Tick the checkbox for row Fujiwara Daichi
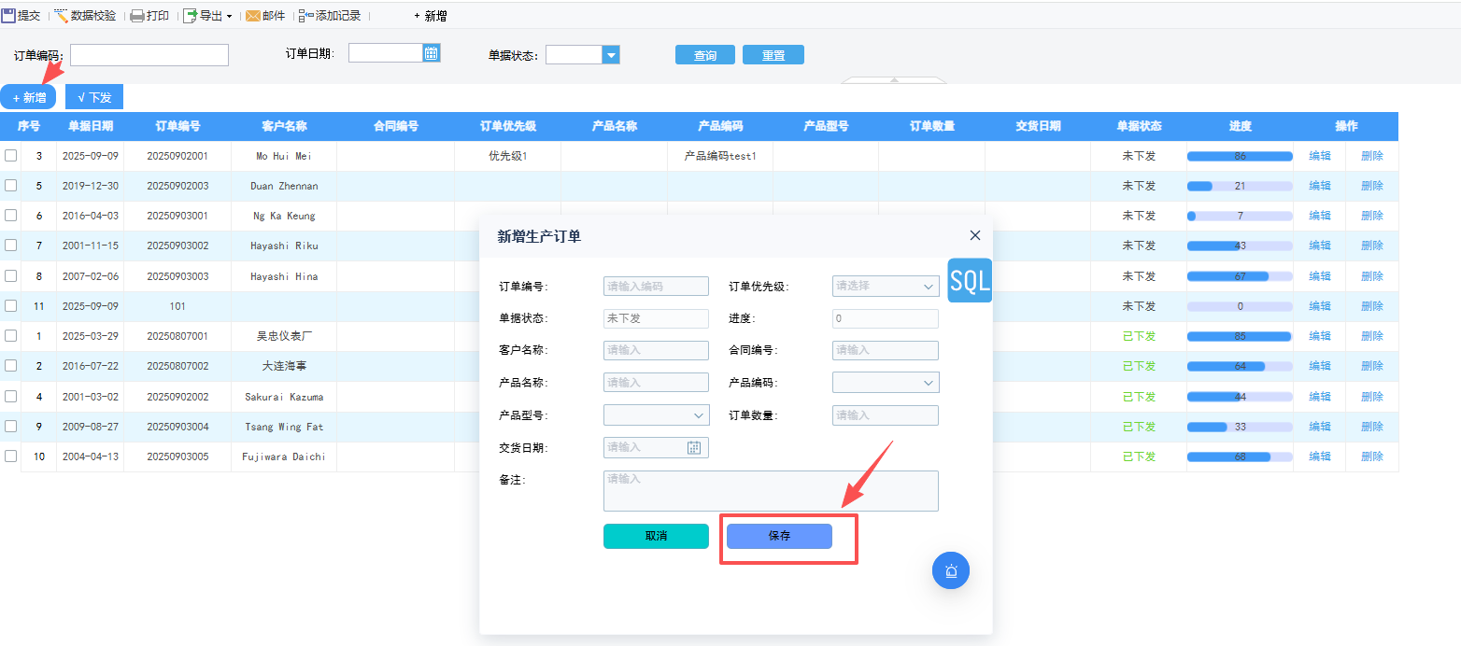The width and height of the screenshot is (1461, 646). (11, 456)
